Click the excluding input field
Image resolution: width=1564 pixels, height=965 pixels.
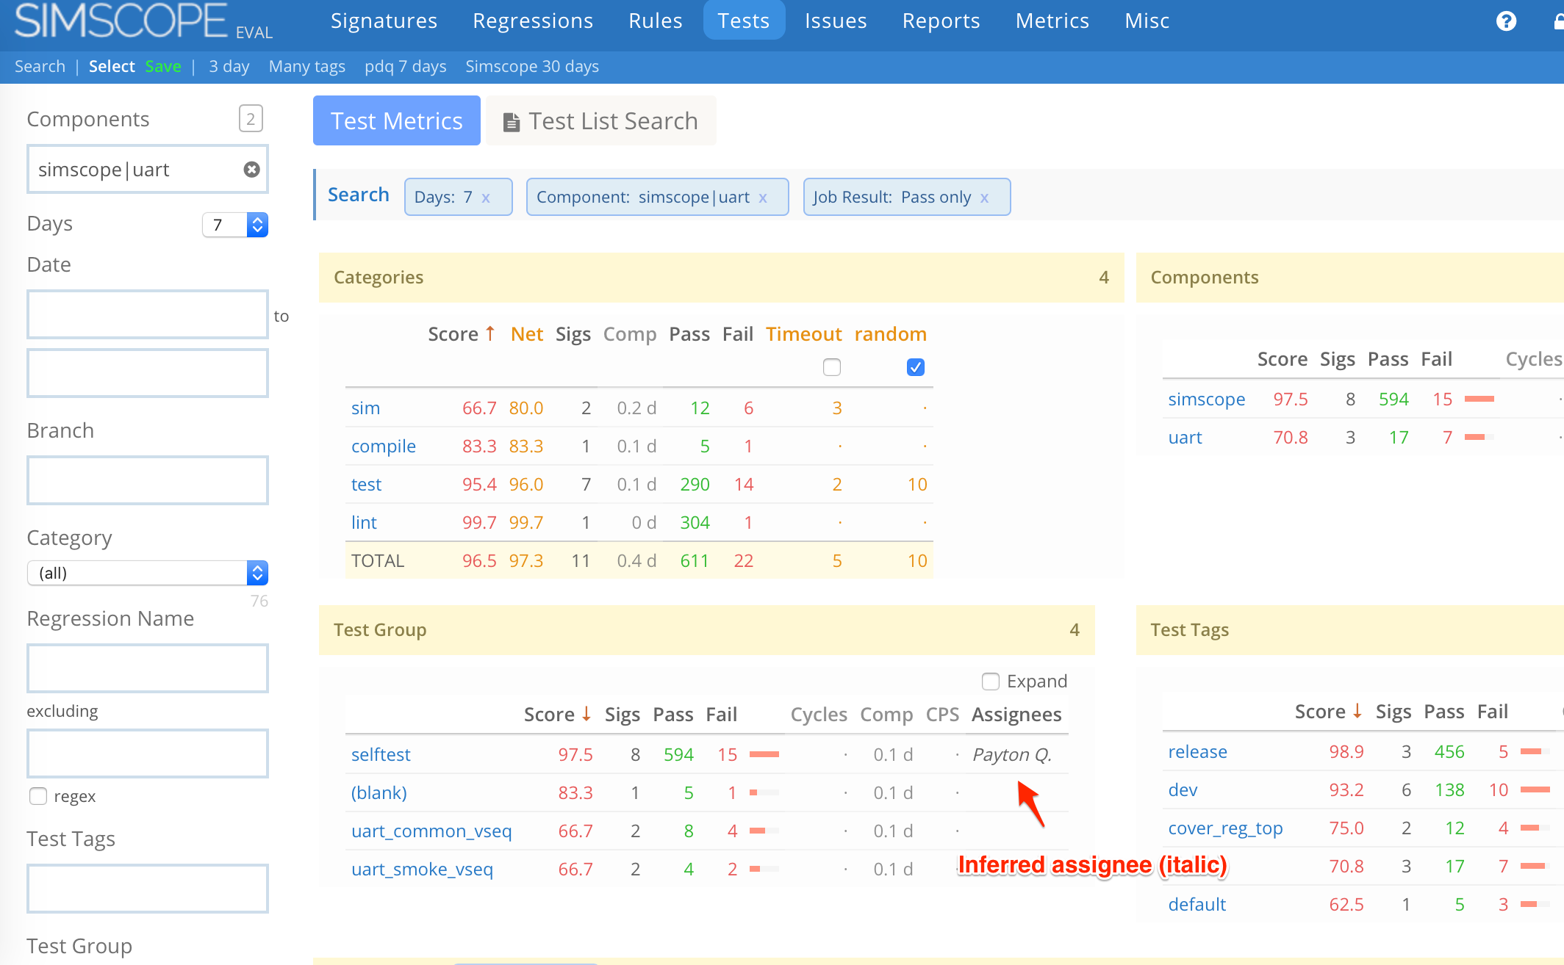pos(148,753)
